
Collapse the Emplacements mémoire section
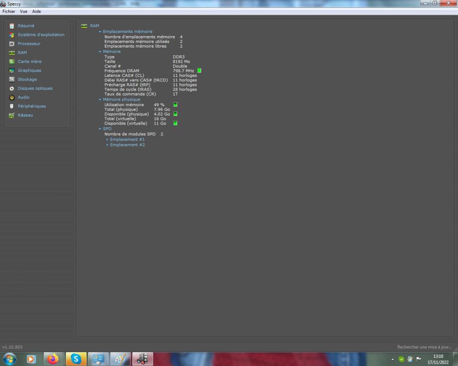pyautogui.click(x=100, y=32)
